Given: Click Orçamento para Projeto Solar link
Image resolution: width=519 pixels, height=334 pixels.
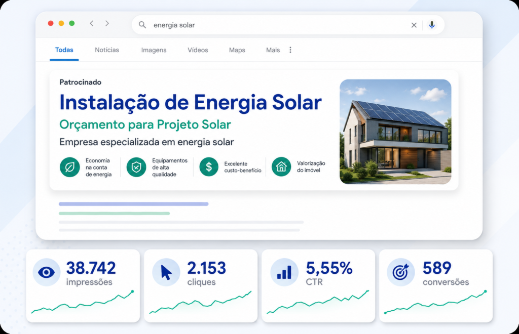Looking at the screenshot, I should tap(145, 125).
